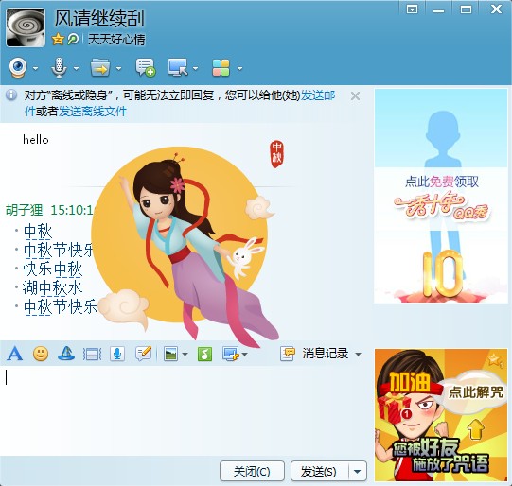
Task: Click the hello message text
Action: click(x=36, y=140)
